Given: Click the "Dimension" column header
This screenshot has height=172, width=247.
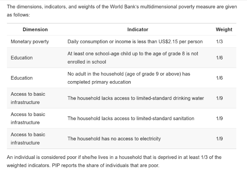Looking at the screenshot, I should tap(35, 29).
